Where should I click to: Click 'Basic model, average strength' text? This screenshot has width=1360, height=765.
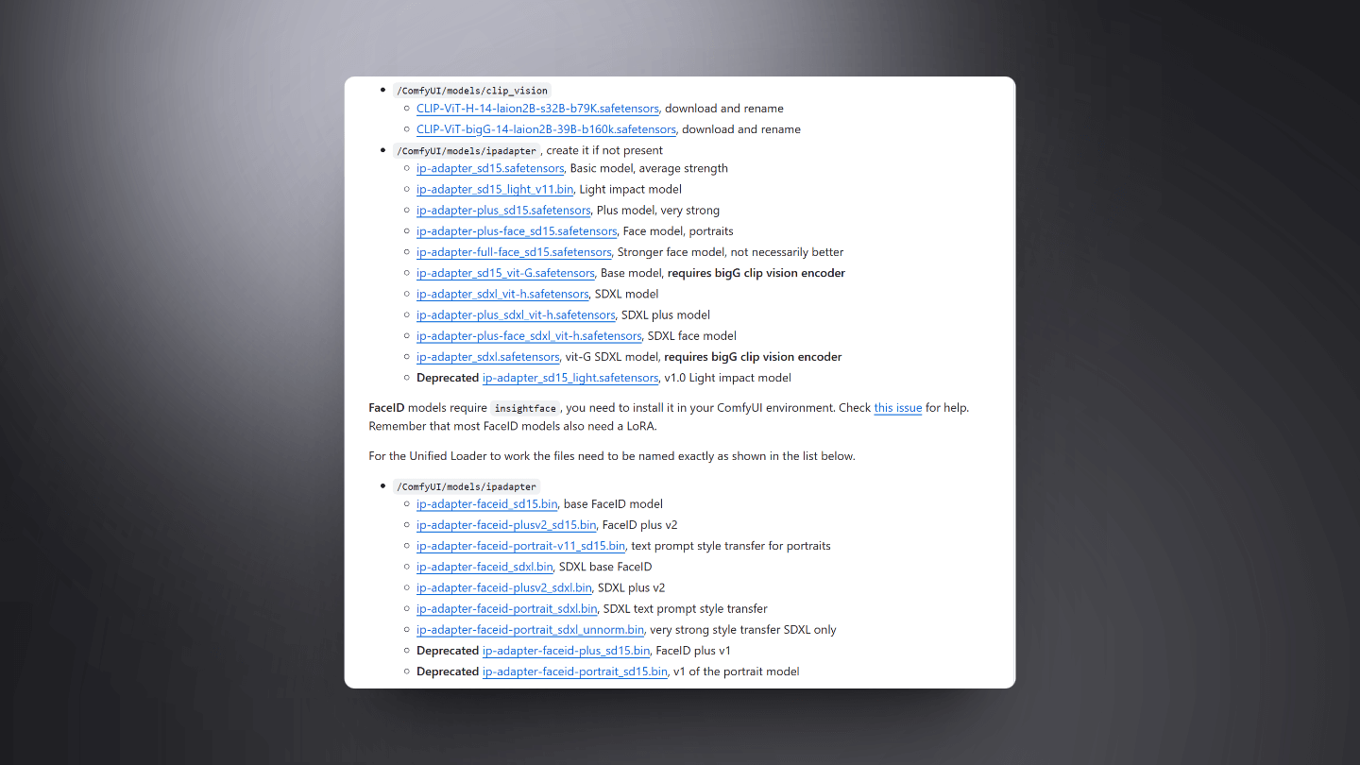pyautogui.click(x=649, y=168)
